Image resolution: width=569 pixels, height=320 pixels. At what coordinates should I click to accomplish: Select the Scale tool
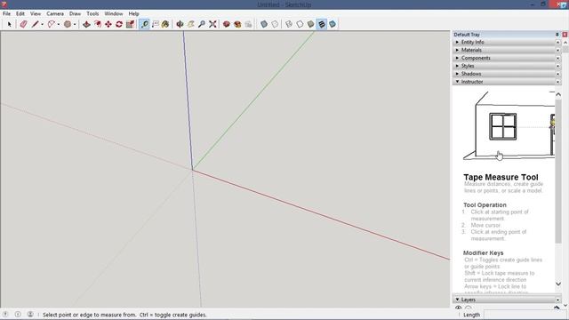tap(130, 24)
